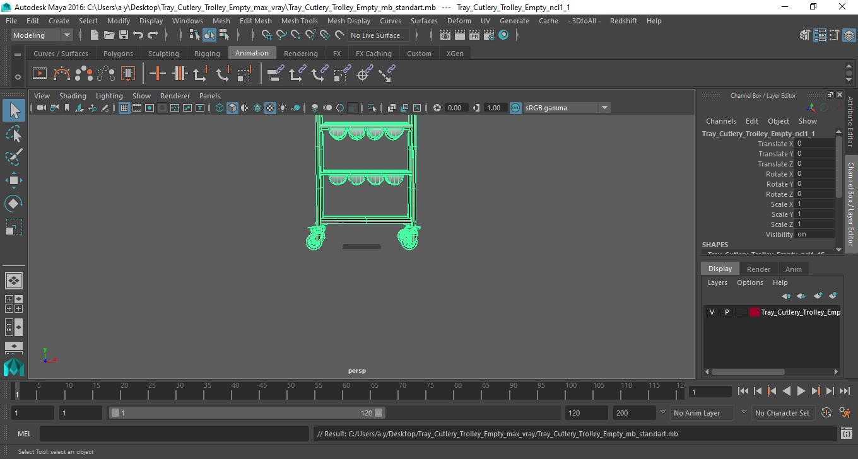
Task: Toggle layer visibility V box
Action: pos(712,312)
